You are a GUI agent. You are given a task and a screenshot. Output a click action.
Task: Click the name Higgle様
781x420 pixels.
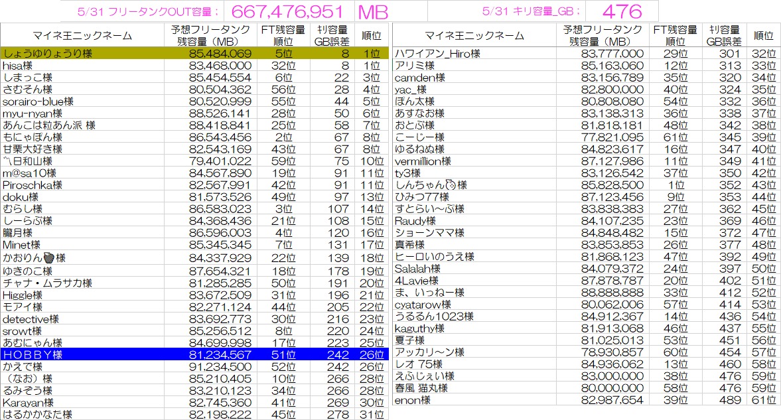pyautogui.click(x=23, y=295)
